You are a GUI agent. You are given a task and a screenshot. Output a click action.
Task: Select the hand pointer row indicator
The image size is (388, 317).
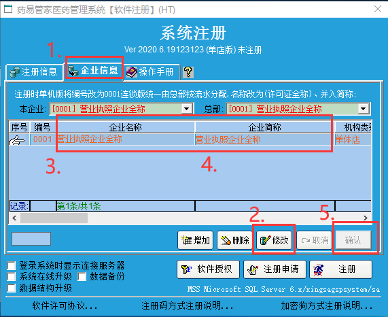pos(17,140)
